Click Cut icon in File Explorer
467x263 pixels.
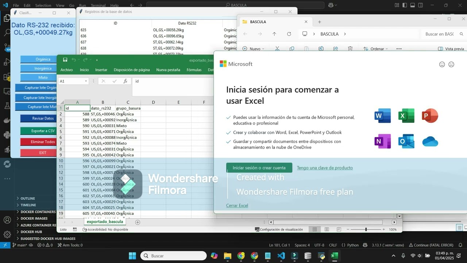pyautogui.click(x=277, y=49)
